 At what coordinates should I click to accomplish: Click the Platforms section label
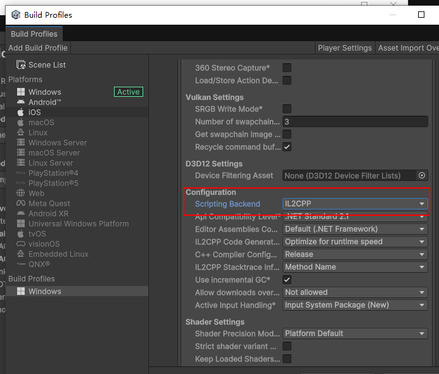pos(25,80)
